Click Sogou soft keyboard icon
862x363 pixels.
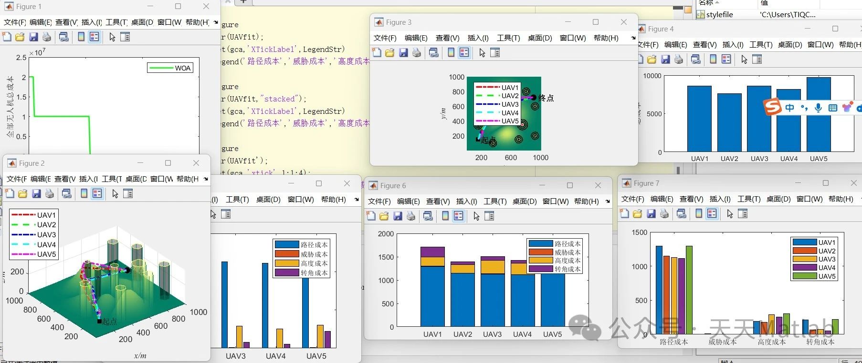833,108
